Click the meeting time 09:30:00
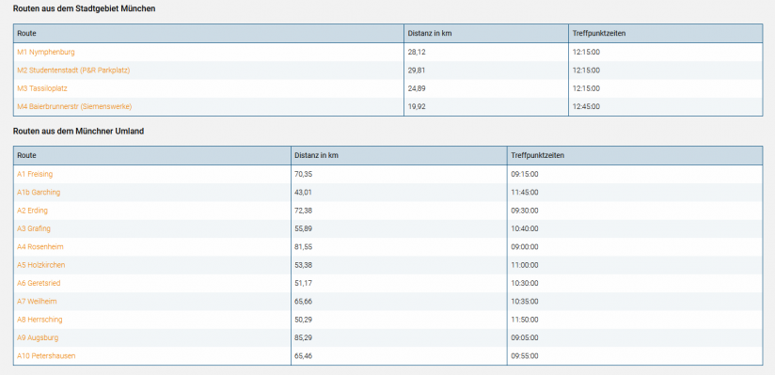775x375 pixels. click(x=525, y=211)
